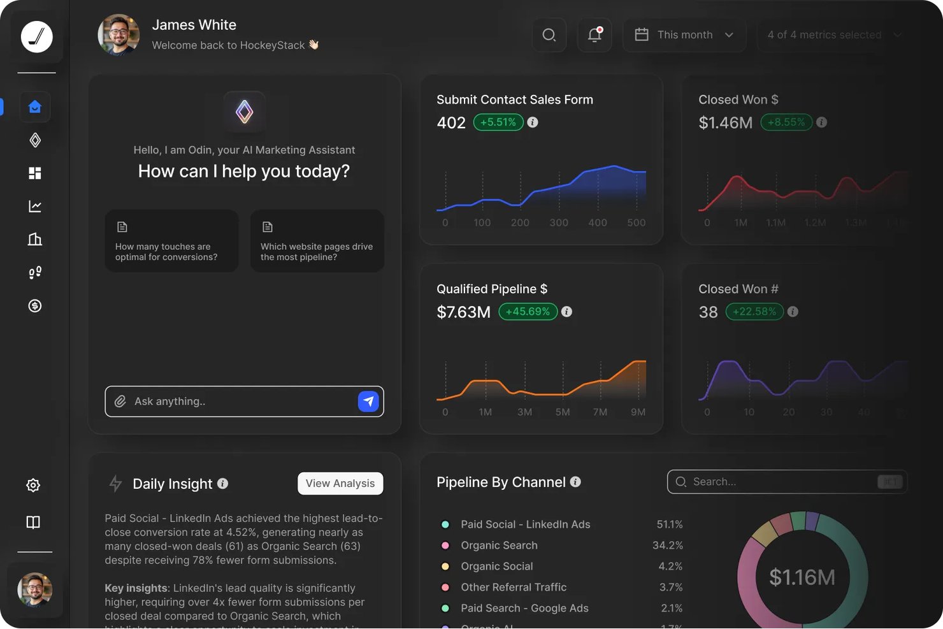
Task: Open Settings gear icon in sidebar
Action: (x=33, y=485)
